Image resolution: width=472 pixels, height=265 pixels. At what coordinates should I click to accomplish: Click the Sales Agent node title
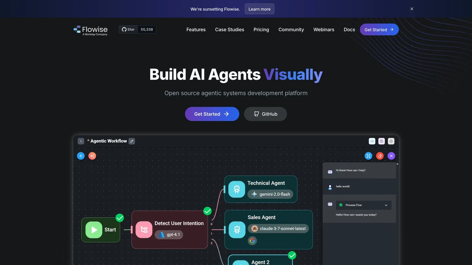click(262, 217)
